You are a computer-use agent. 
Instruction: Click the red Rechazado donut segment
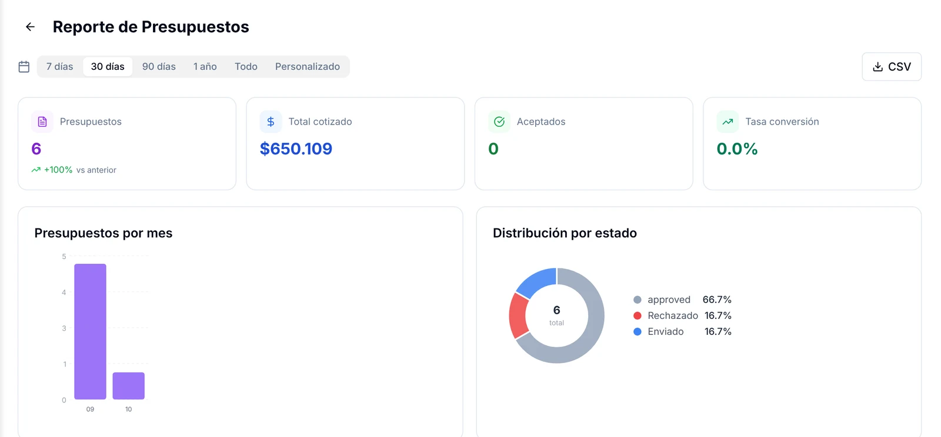[x=519, y=315]
